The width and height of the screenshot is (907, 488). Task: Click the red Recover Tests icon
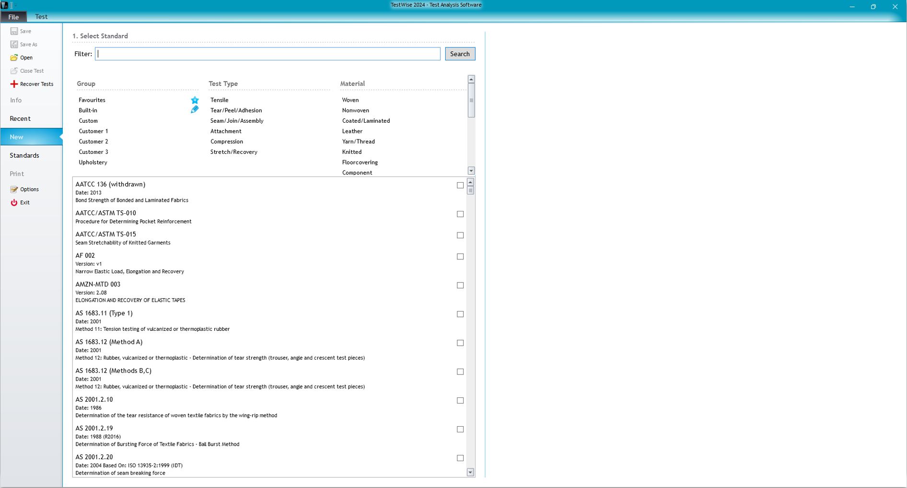(x=14, y=84)
